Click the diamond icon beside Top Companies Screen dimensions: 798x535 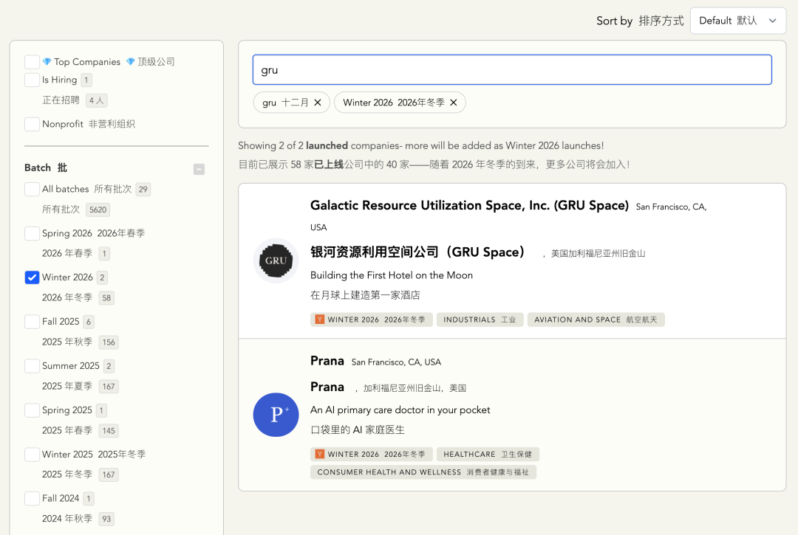tap(47, 61)
